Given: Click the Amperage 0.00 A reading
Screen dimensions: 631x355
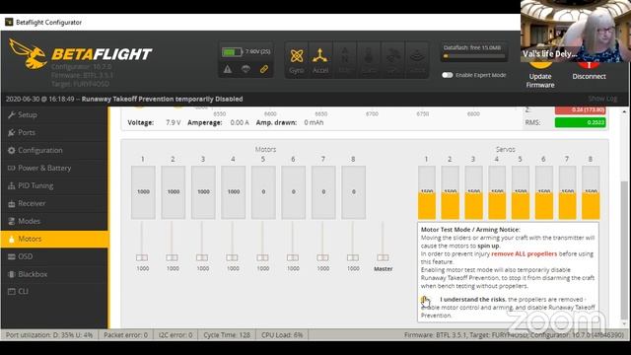Looking at the screenshot, I should coord(218,122).
